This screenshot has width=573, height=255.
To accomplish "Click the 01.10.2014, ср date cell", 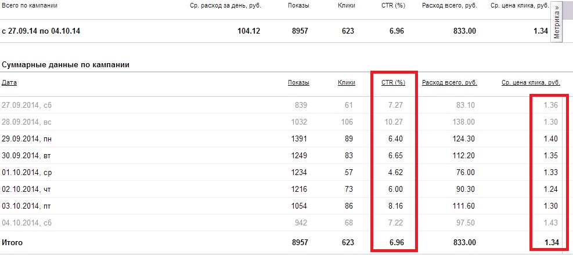I will pos(27,172).
